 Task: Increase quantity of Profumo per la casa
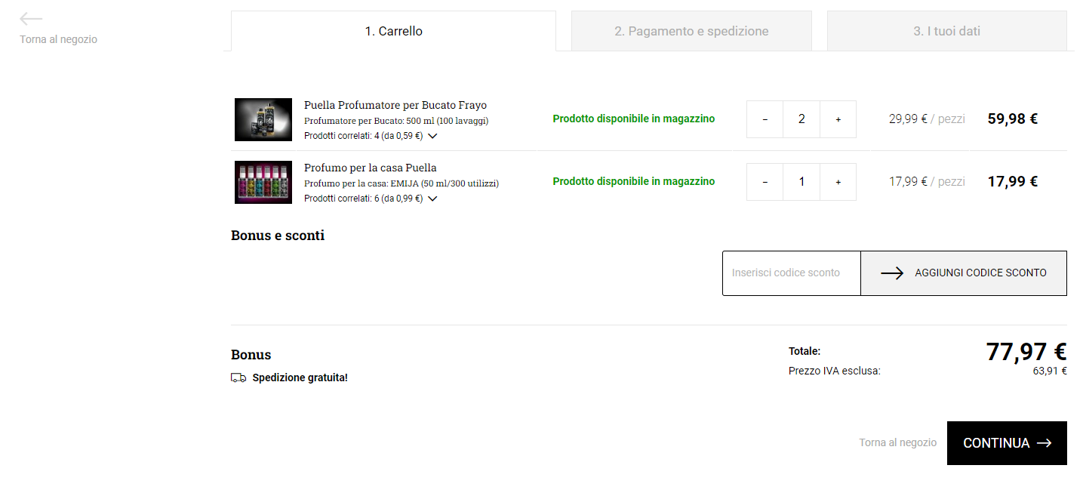click(838, 182)
